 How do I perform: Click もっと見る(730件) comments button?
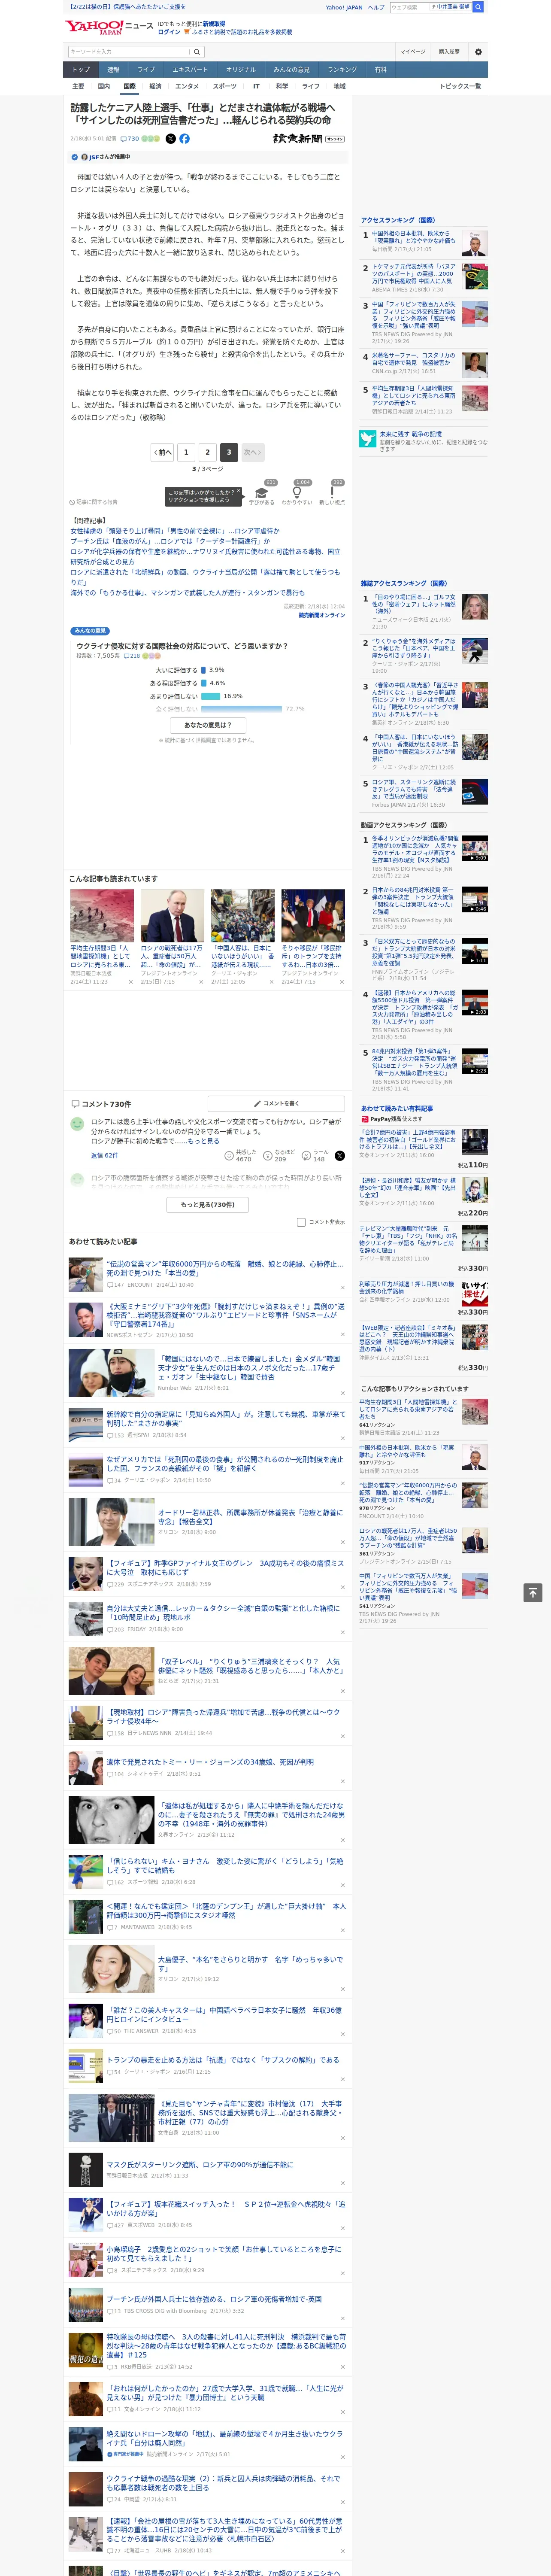[208, 1205]
